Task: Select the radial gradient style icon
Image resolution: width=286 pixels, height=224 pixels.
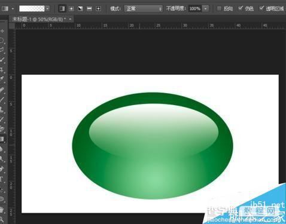Action: (71, 8)
